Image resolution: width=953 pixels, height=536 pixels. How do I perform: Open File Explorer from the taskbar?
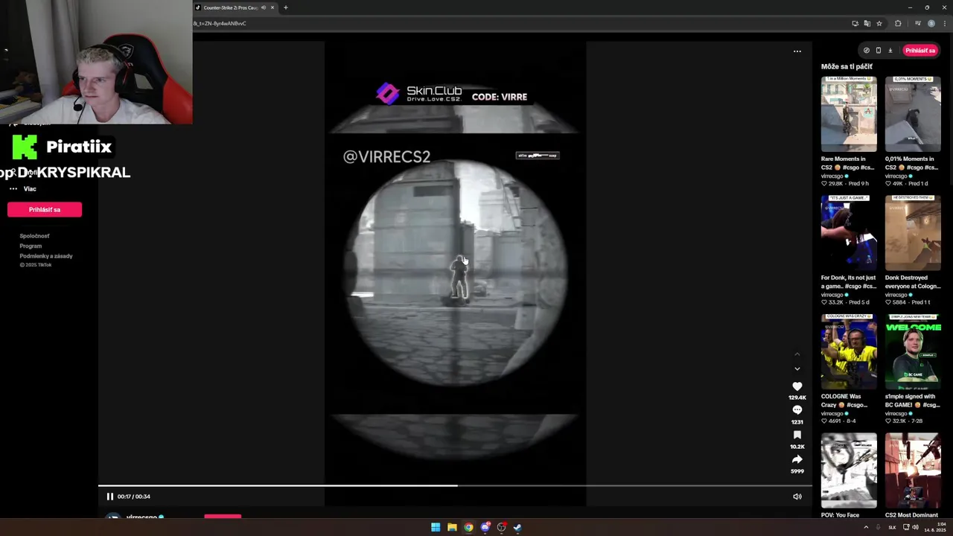coord(452,527)
